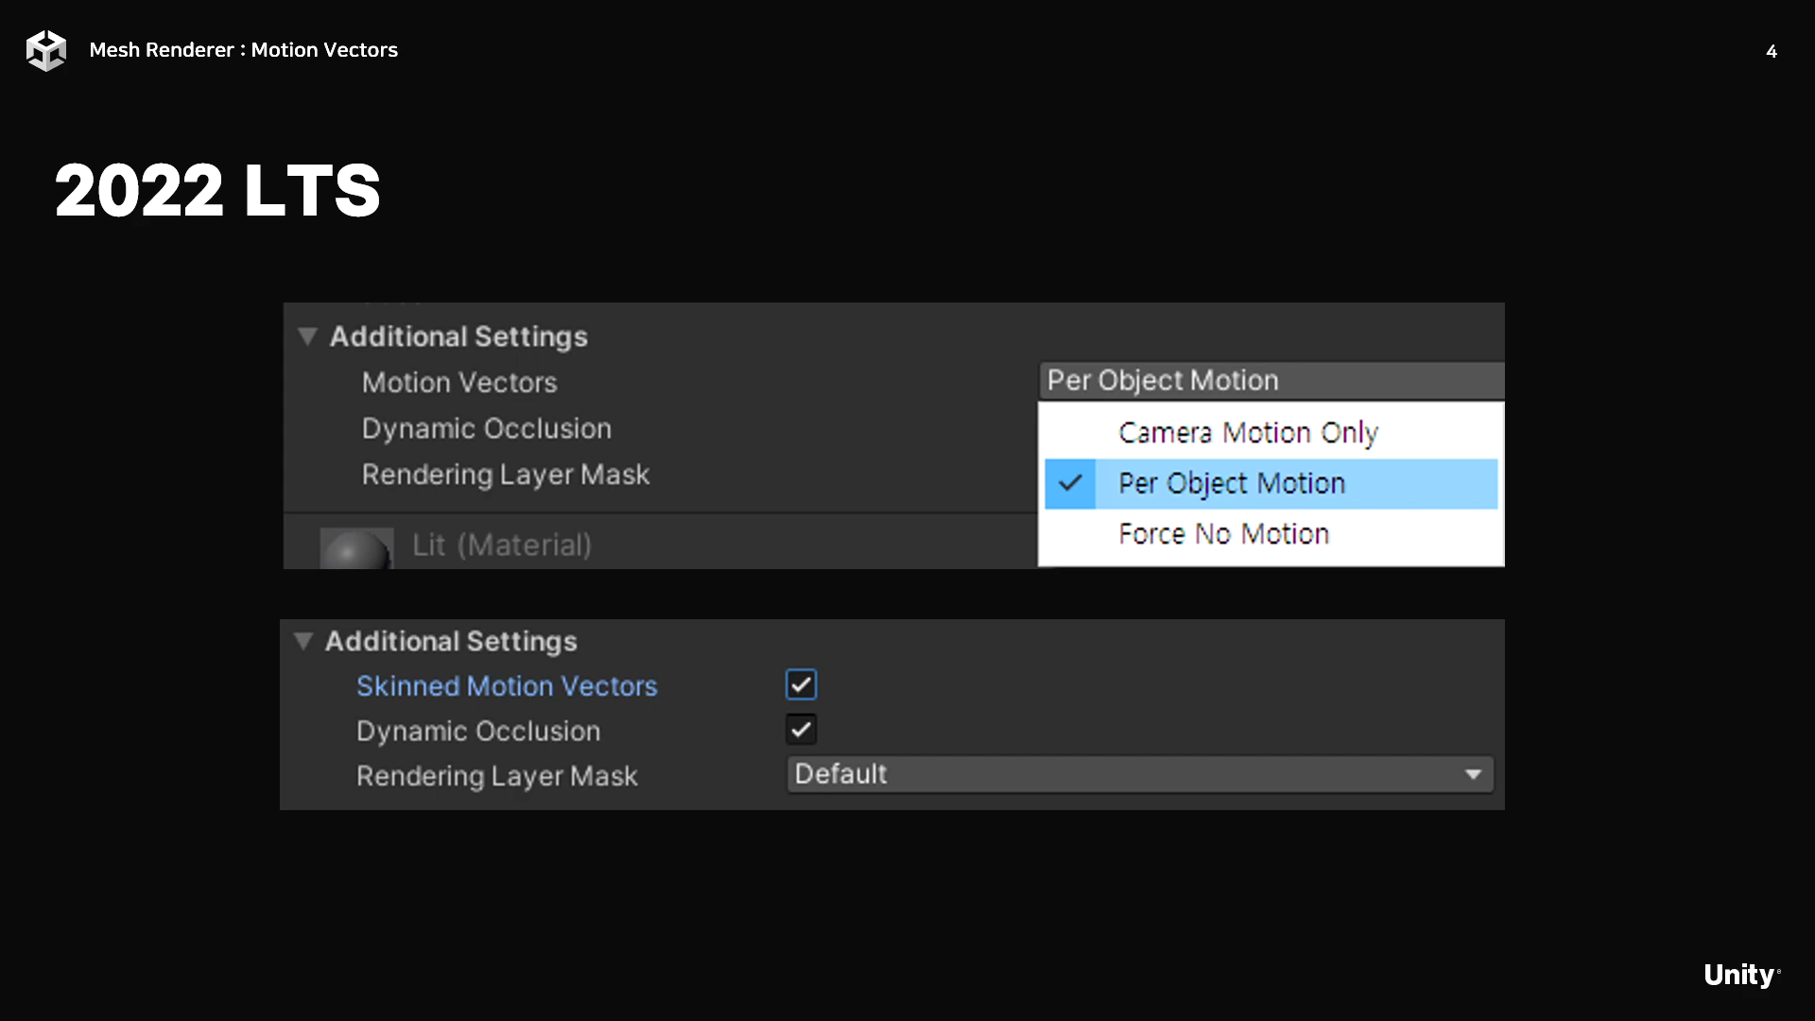Screen dimensions: 1815x1021
Task: Click the dropdown arrow on Default field
Action: tap(1472, 774)
